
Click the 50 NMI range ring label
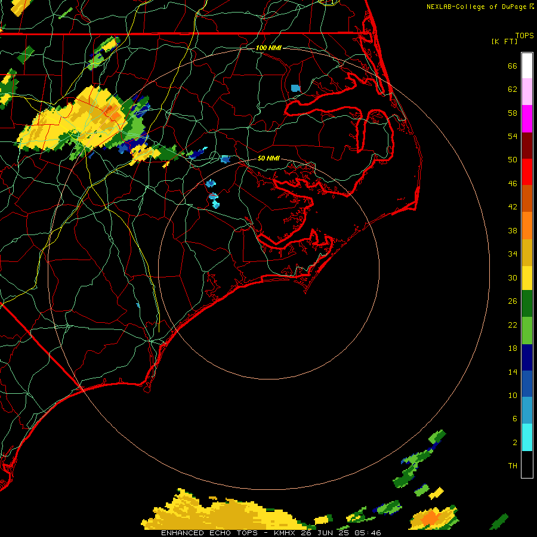(x=268, y=158)
